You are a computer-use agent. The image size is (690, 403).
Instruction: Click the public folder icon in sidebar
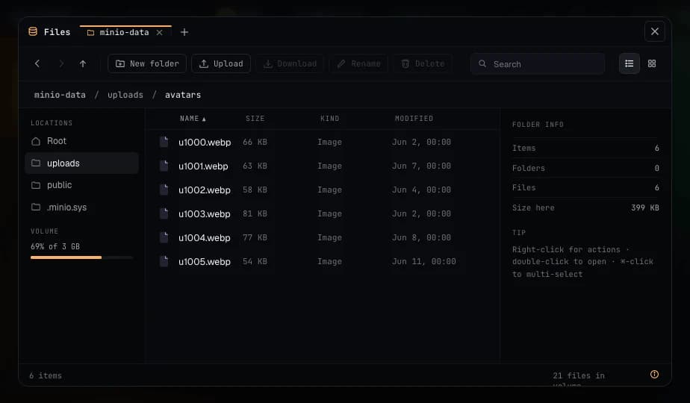[x=36, y=185]
